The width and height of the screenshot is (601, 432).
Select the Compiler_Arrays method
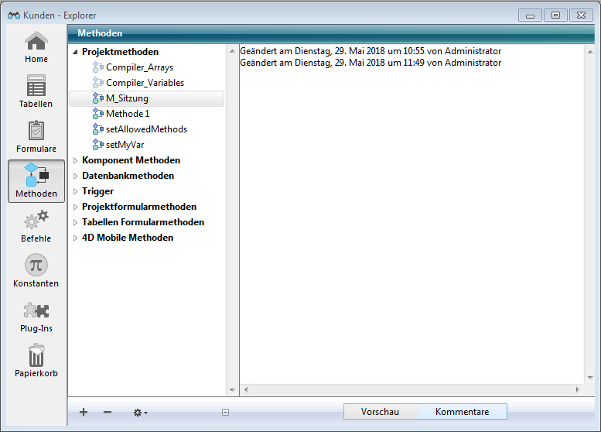coord(139,67)
